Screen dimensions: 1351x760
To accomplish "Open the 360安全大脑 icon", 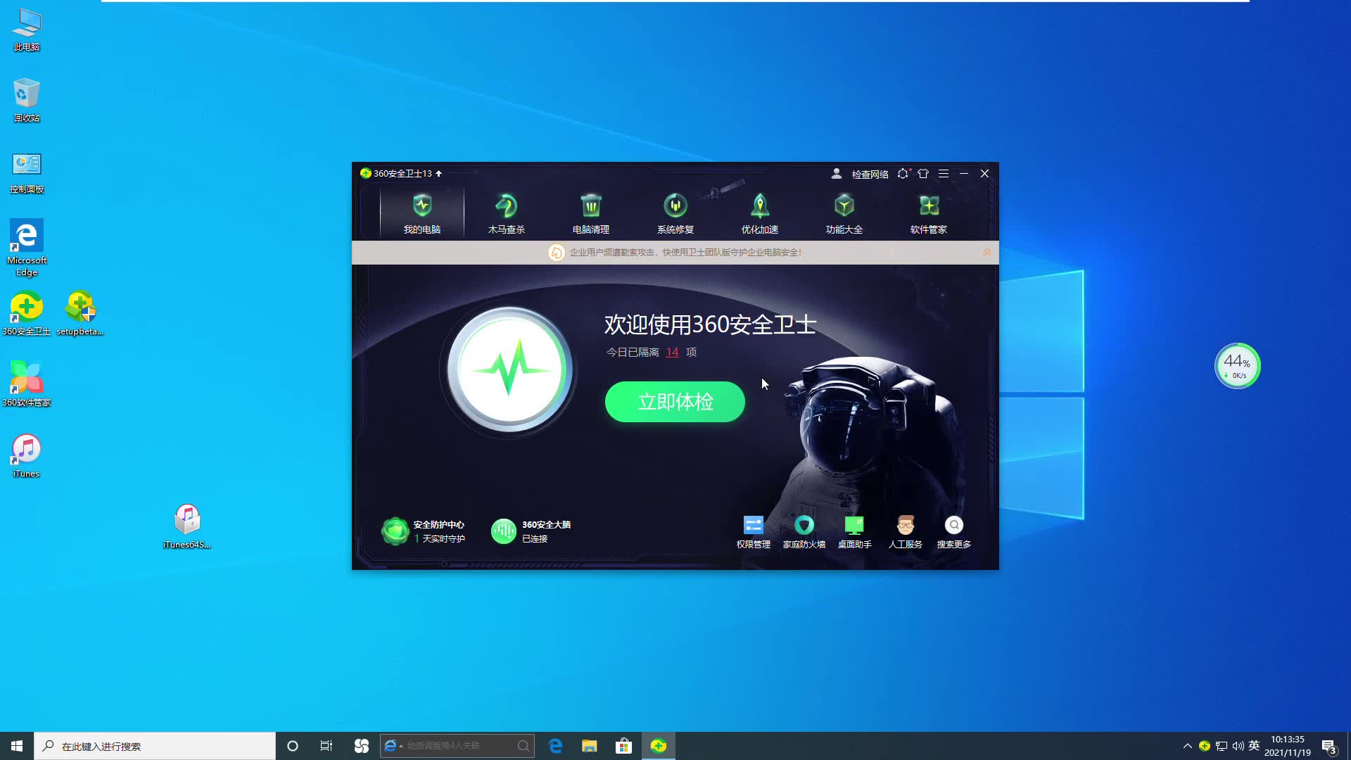I will [x=504, y=531].
